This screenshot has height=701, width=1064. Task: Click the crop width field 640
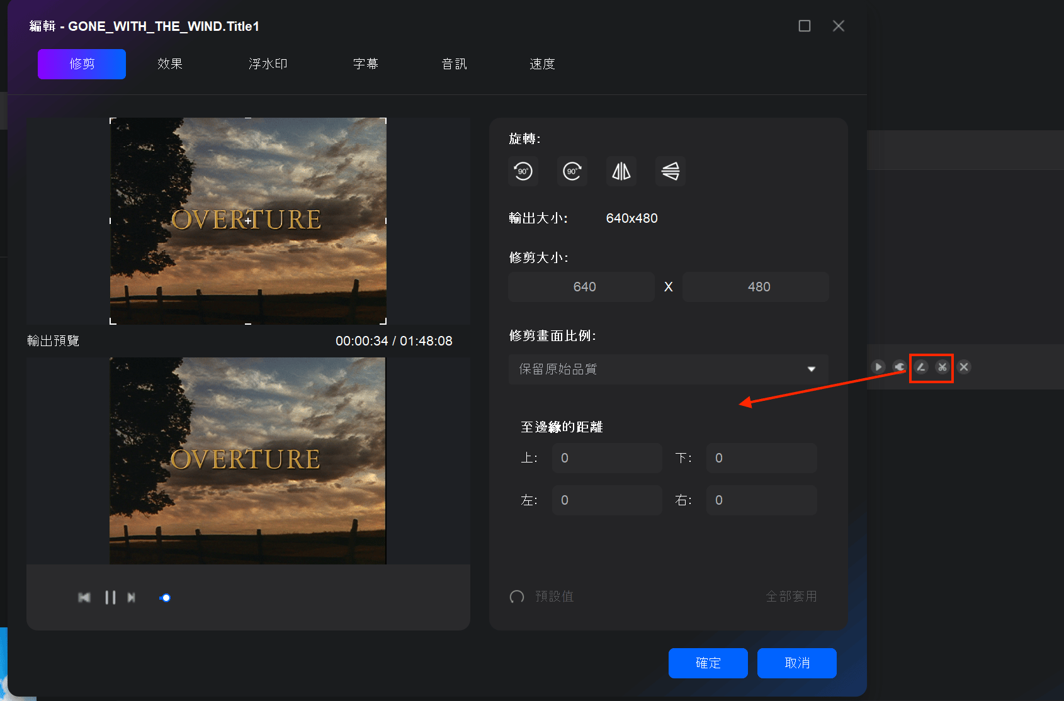582,287
